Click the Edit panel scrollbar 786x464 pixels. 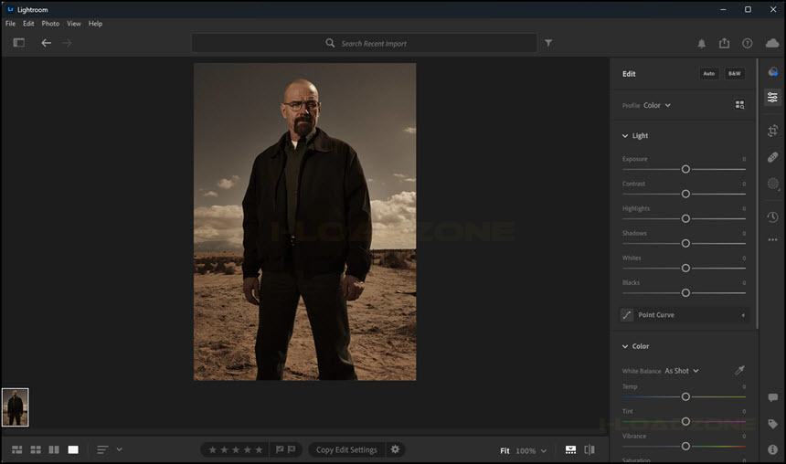(757, 195)
